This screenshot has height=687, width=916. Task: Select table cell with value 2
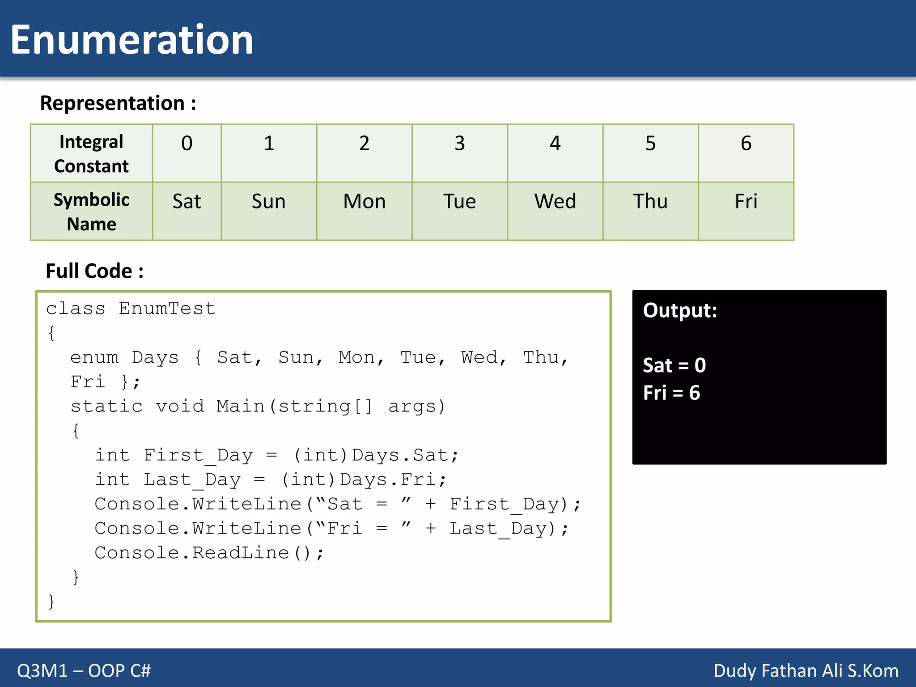coord(365,153)
